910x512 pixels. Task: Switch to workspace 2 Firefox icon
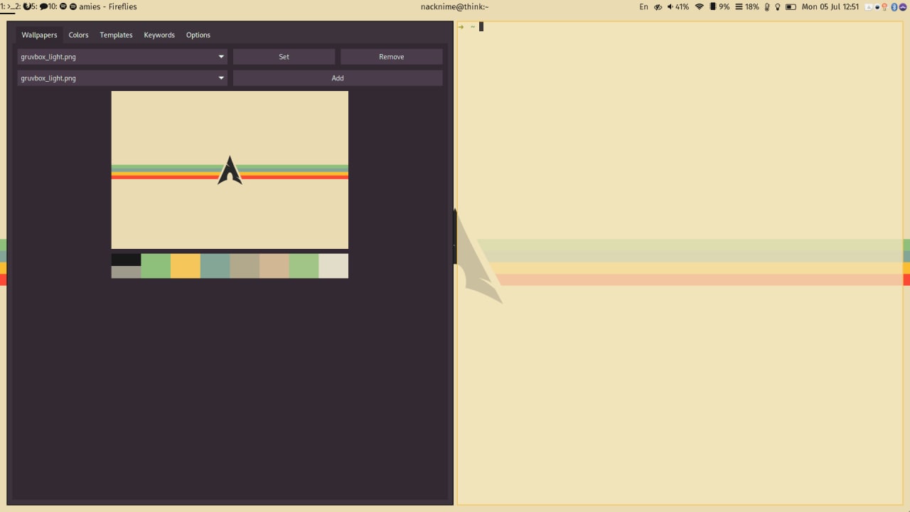(27, 6)
